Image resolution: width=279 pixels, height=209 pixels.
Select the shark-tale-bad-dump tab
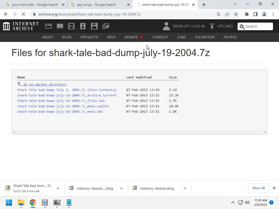(x=165, y=5)
